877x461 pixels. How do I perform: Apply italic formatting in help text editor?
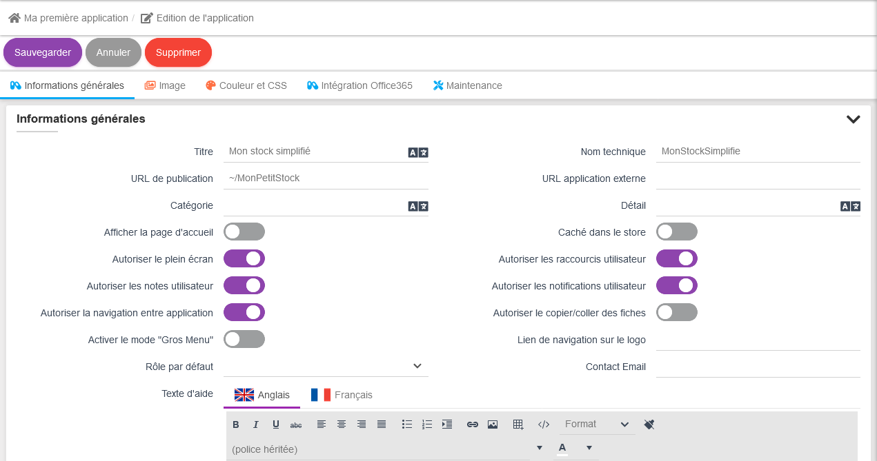(x=256, y=424)
